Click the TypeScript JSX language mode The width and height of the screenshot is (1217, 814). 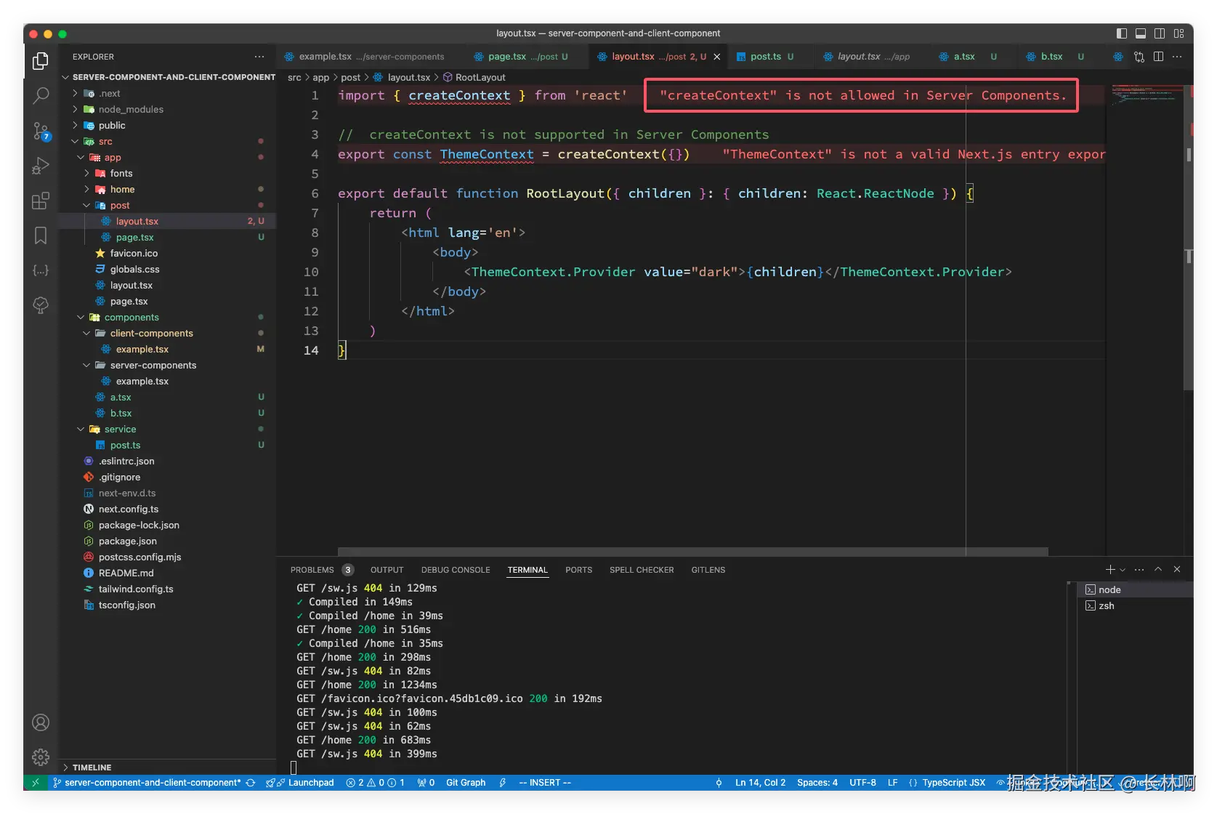pos(953,783)
